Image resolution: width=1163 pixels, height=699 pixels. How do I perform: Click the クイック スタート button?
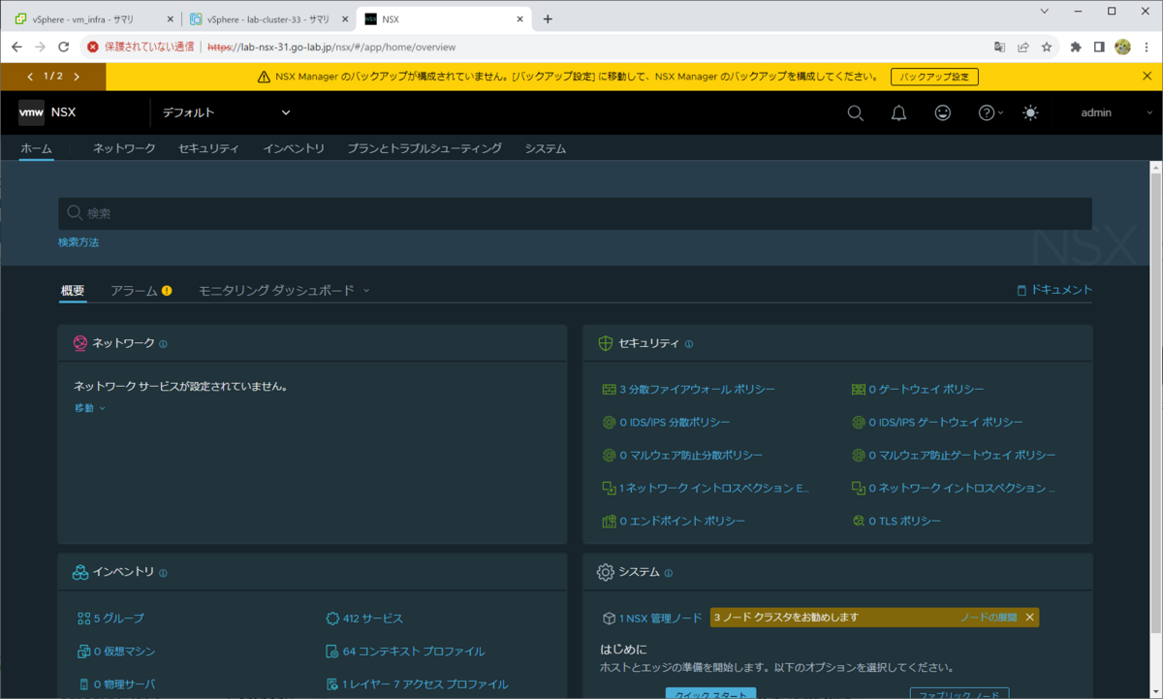[x=710, y=693]
